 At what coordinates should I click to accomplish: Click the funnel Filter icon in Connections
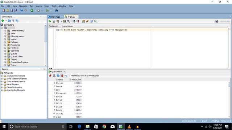[x=13, y=21]
